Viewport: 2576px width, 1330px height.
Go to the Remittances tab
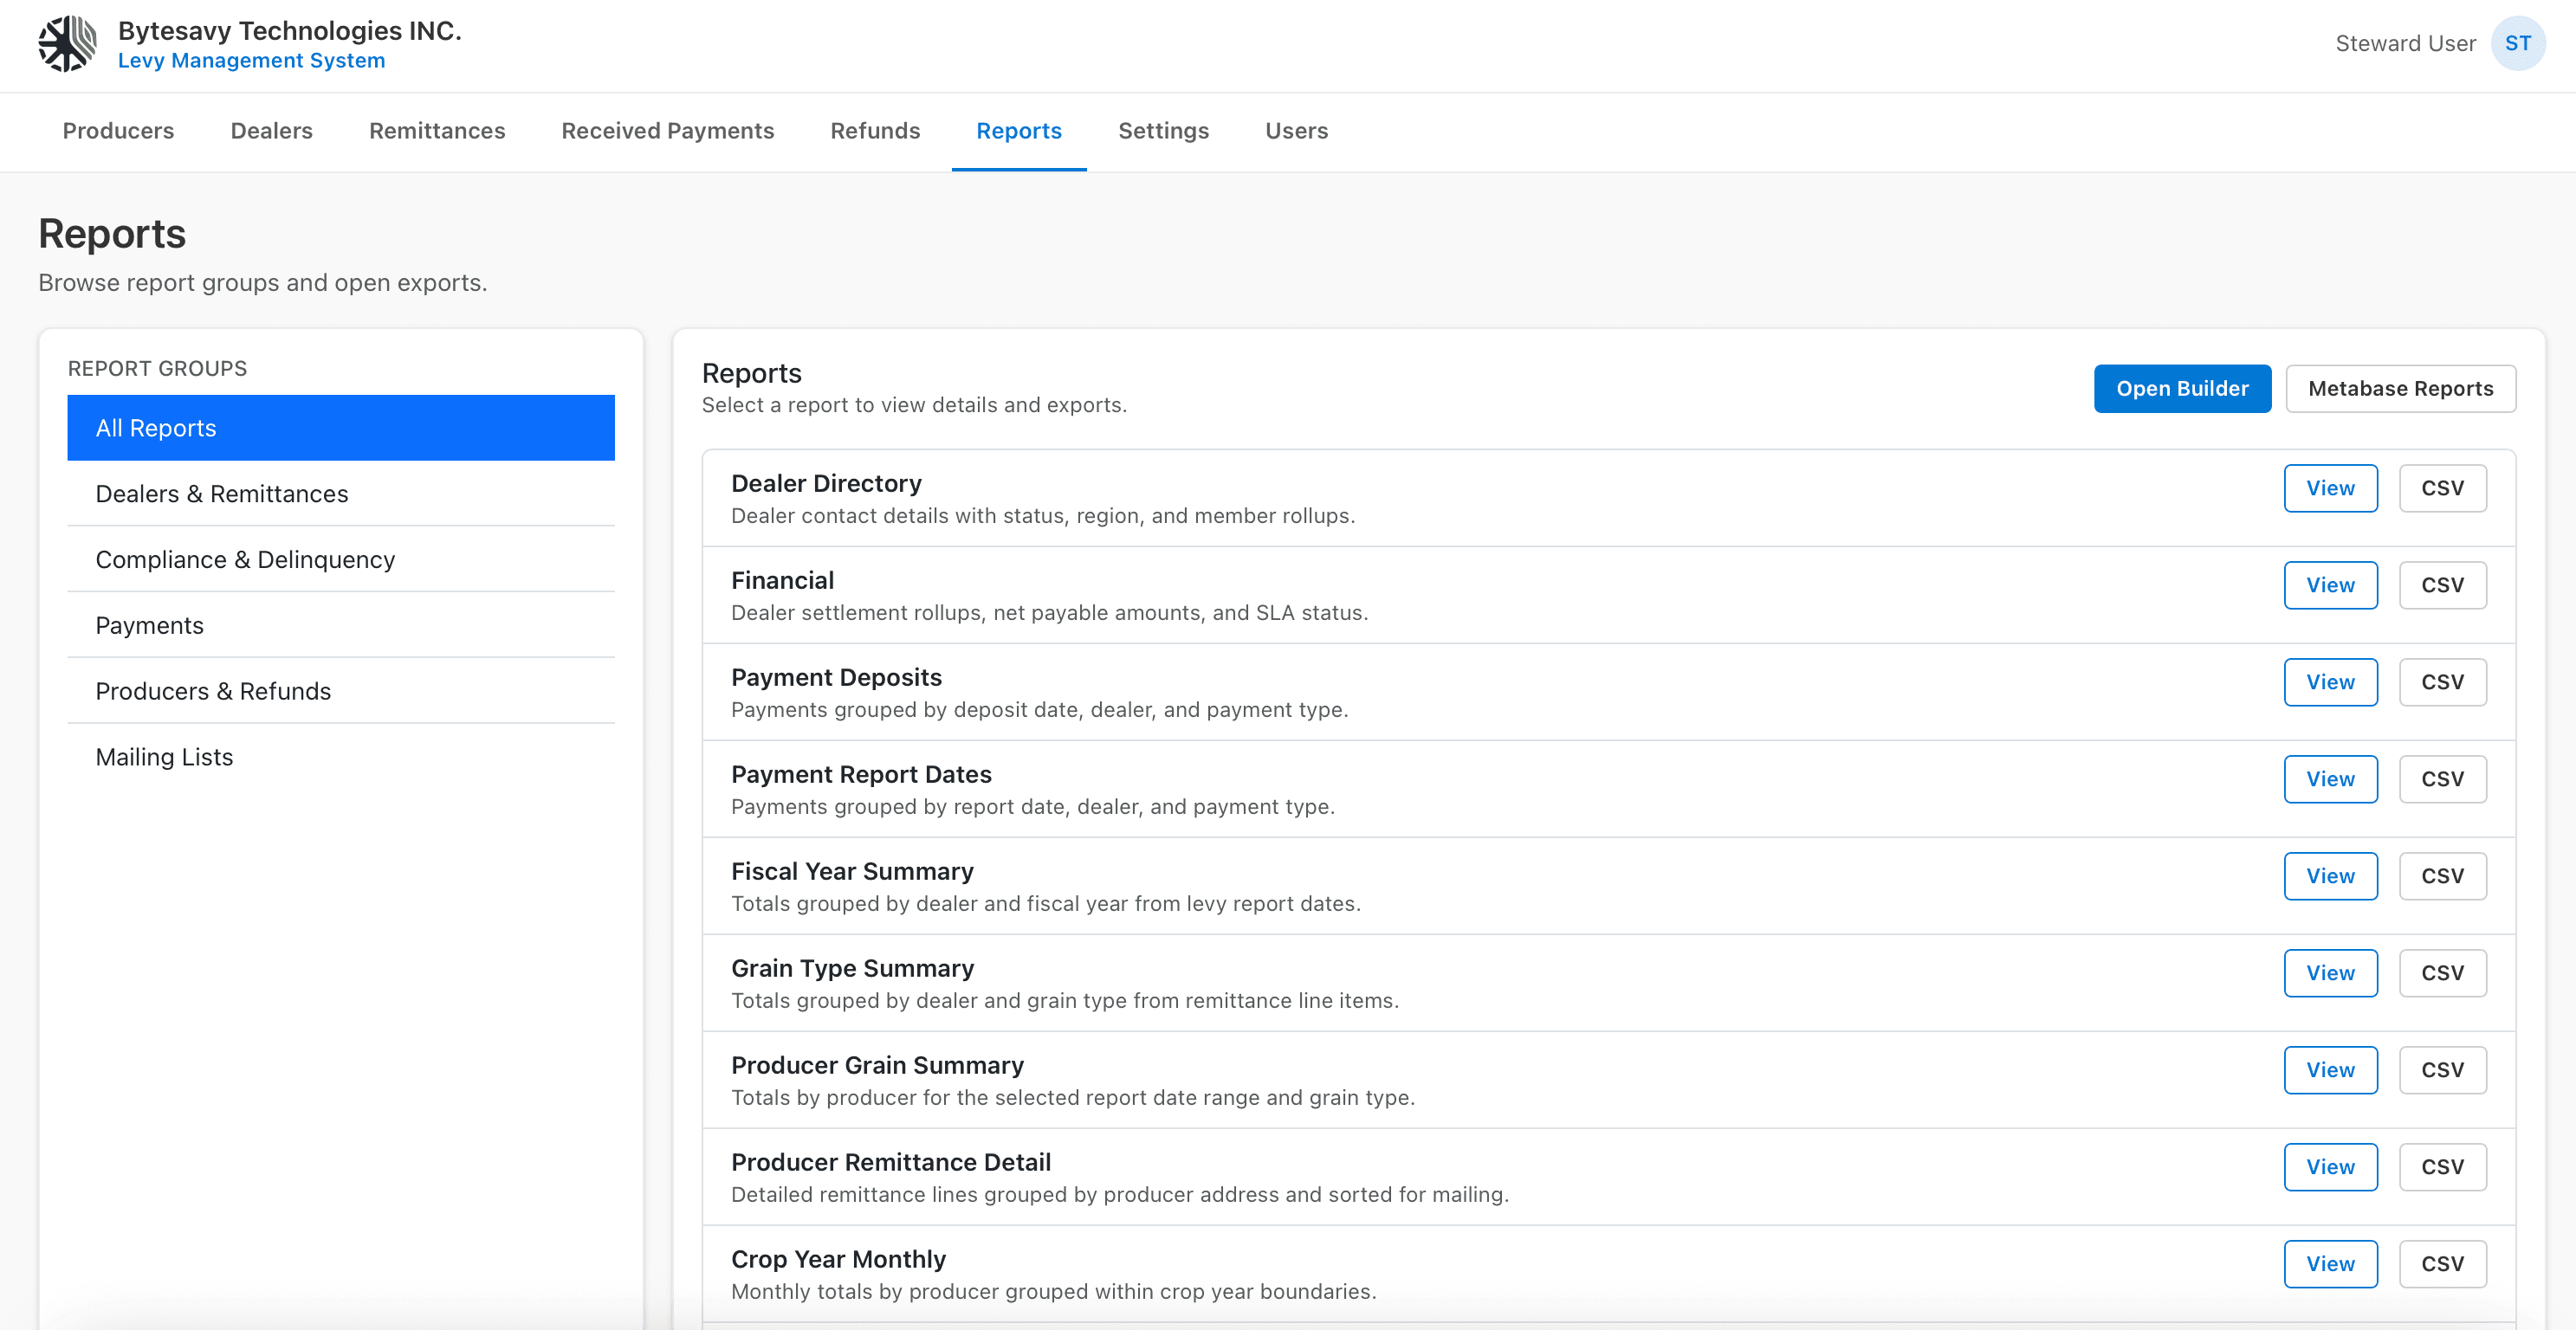pos(437,131)
